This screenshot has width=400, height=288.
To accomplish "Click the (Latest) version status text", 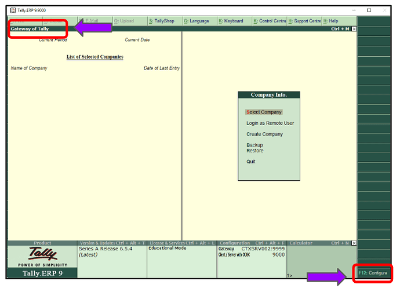I will (88, 255).
